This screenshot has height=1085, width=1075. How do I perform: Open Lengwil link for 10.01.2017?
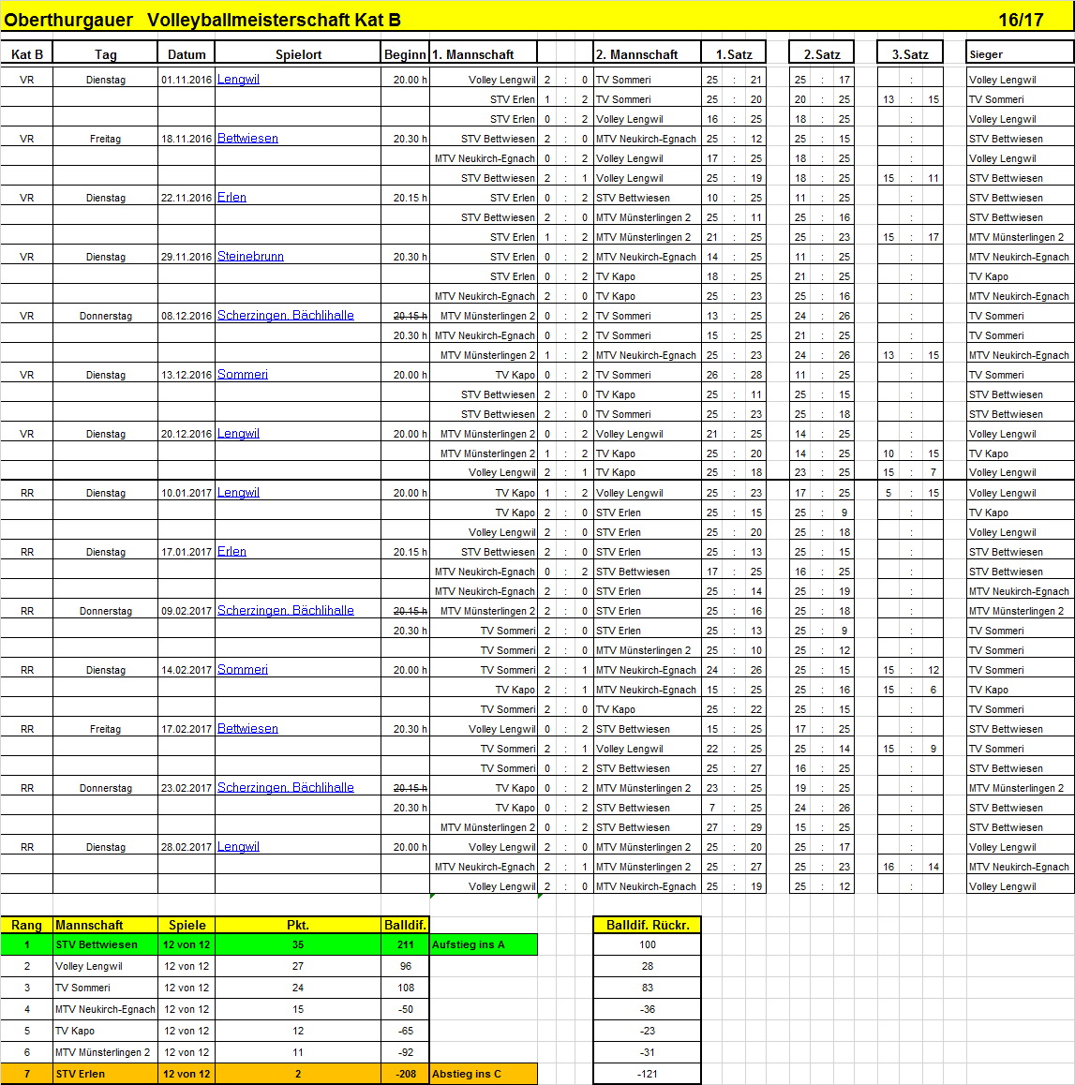[238, 493]
